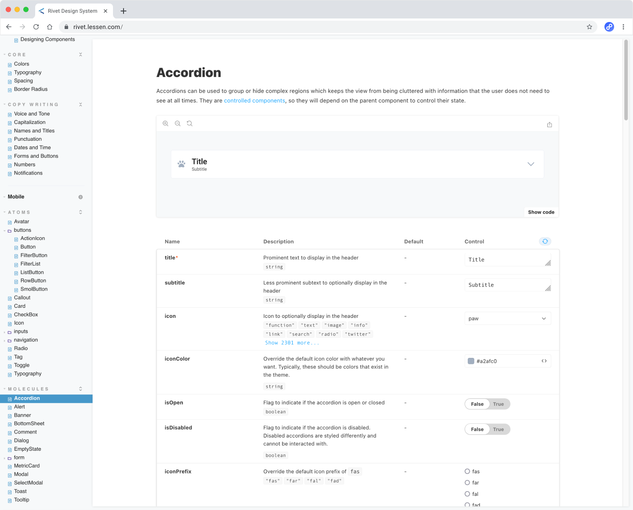Click the iconColor #a2afc0 color swatch
Screen dimensions: 633x510
(x=471, y=361)
